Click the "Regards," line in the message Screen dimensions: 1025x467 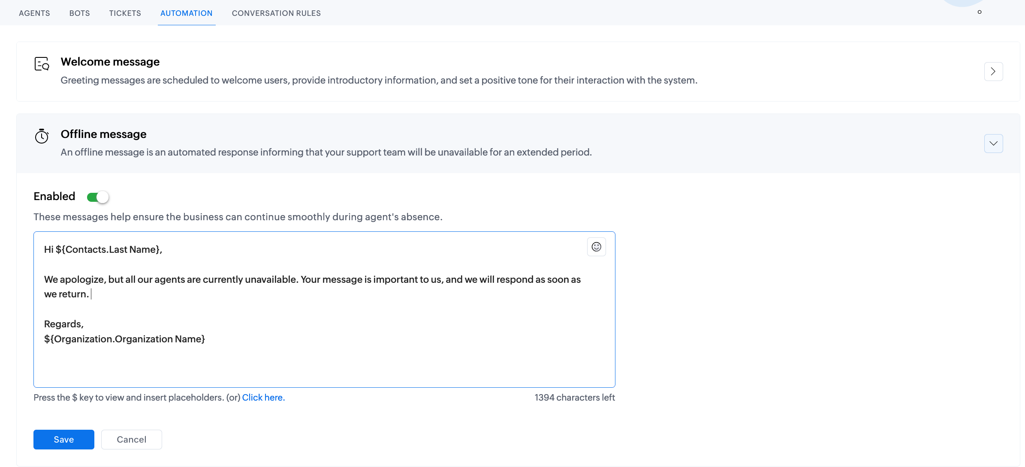click(64, 324)
